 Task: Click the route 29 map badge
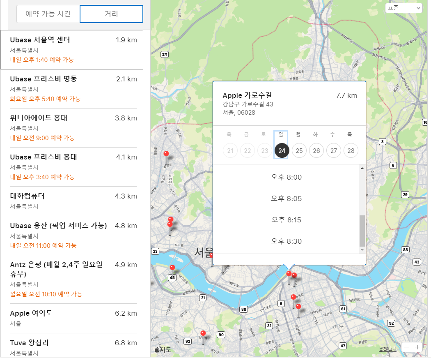click(x=405, y=194)
